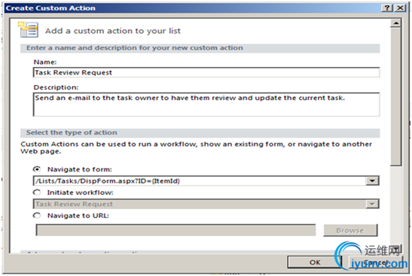Click the Cancel button

coord(376,262)
